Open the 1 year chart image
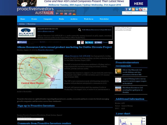 (130, 121)
